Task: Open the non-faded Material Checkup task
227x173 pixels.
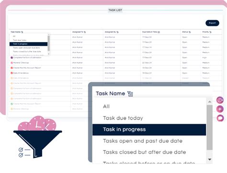Action: (21, 63)
